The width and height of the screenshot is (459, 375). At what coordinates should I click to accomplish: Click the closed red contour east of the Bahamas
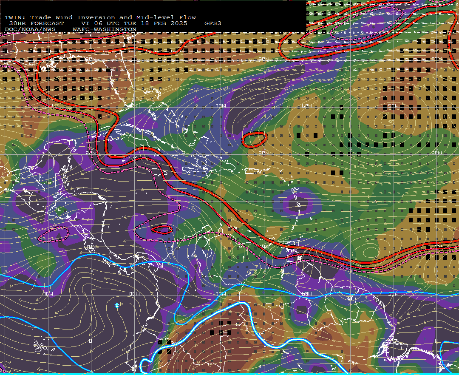click(x=255, y=139)
